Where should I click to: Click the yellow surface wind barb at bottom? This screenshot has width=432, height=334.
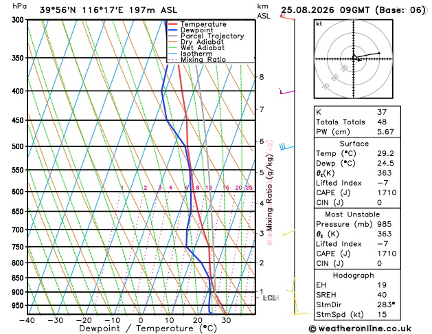(301, 313)
